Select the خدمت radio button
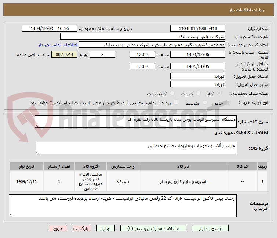The width and height of the screenshot is (277, 238). click(x=198, y=93)
